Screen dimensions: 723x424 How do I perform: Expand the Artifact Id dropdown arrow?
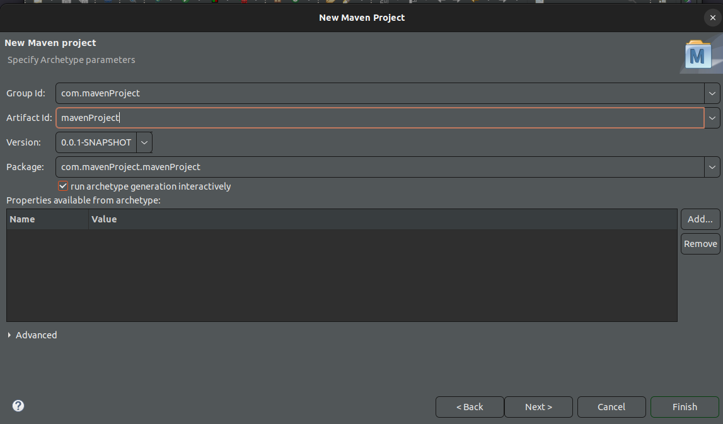coord(712,118)
